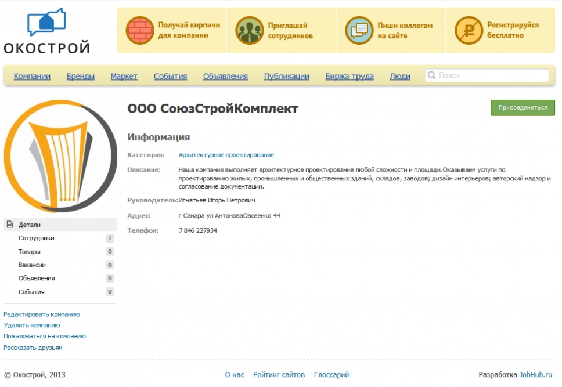Click the phone number 7 846 227934

198,230
